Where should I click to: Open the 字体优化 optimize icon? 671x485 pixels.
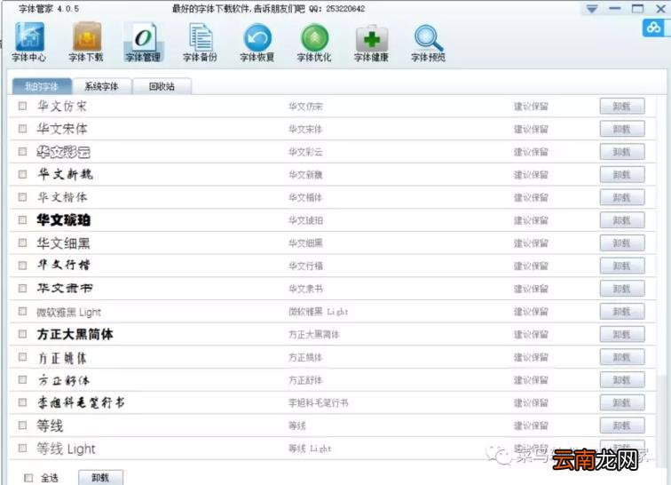point(314,43)
